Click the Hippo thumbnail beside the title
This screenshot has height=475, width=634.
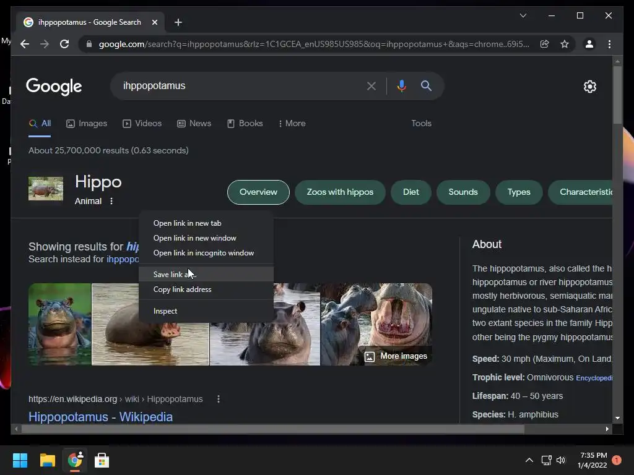pos(46,188)
